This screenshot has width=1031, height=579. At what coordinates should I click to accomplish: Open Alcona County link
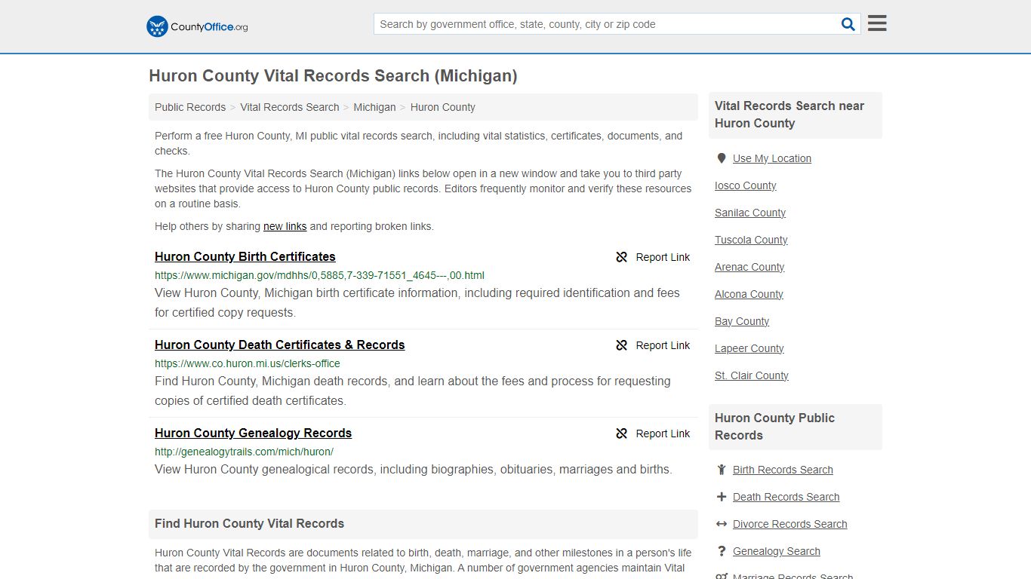tap(749, 294)
